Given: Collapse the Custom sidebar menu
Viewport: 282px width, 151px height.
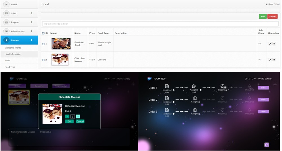Looking at the screenshot, I should pos(32,40).
